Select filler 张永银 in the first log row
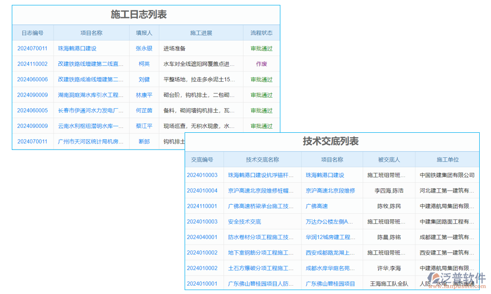Image resolution: width=491 pixels, height=294 pixels. pyautogui.click(x=143, y=48)
